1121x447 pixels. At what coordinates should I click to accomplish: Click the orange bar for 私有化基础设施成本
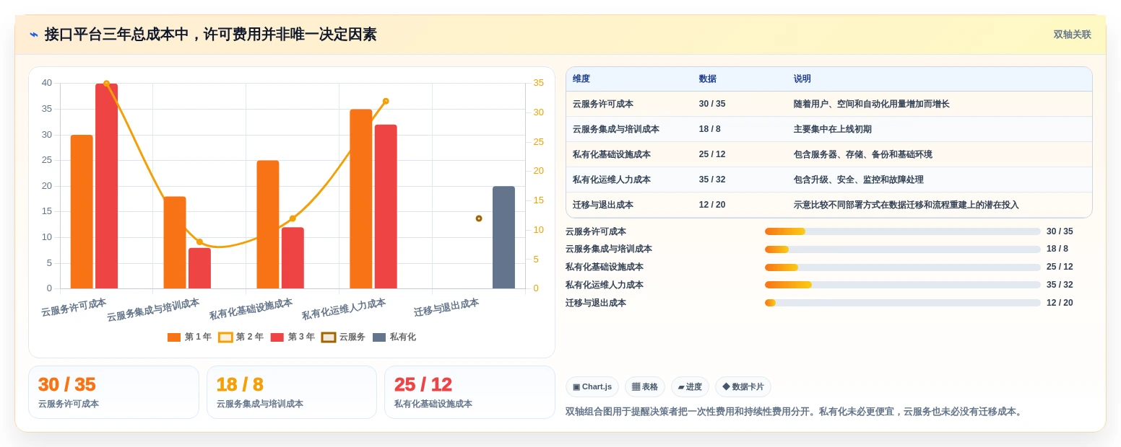(x=268, y=224)
